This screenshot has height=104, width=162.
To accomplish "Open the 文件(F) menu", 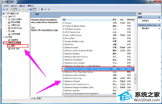I will point(6,6).
